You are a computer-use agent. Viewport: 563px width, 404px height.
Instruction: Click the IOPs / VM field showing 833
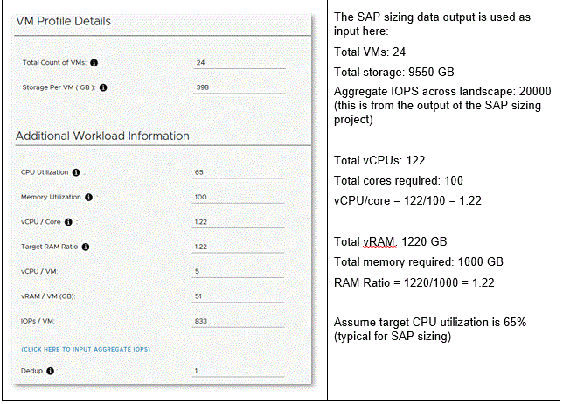(239, 321)
